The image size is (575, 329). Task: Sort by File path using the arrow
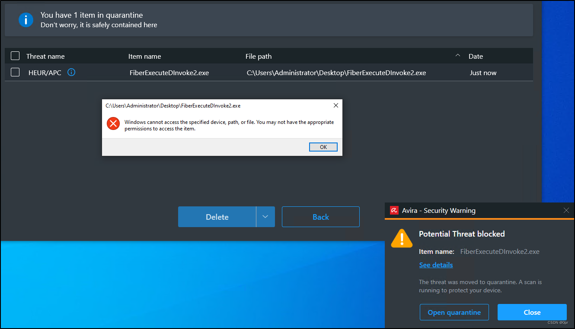[458, 56]
